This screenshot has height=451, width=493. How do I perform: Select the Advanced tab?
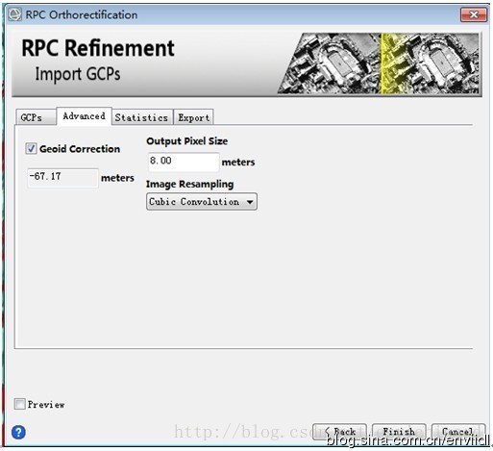tap(84, 116)
